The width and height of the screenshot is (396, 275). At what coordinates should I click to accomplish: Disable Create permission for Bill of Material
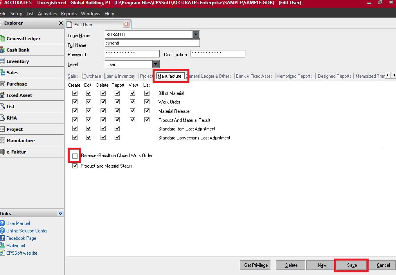(74, 93)
